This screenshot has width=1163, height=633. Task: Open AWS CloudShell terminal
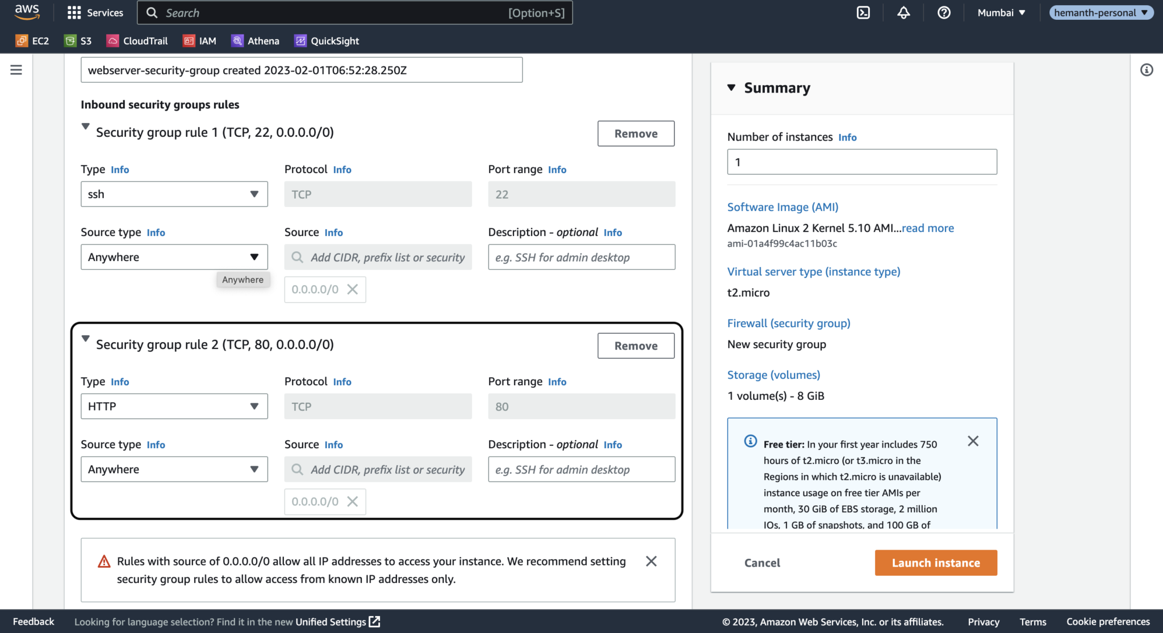pyautogui.click(x=863, y=12)
